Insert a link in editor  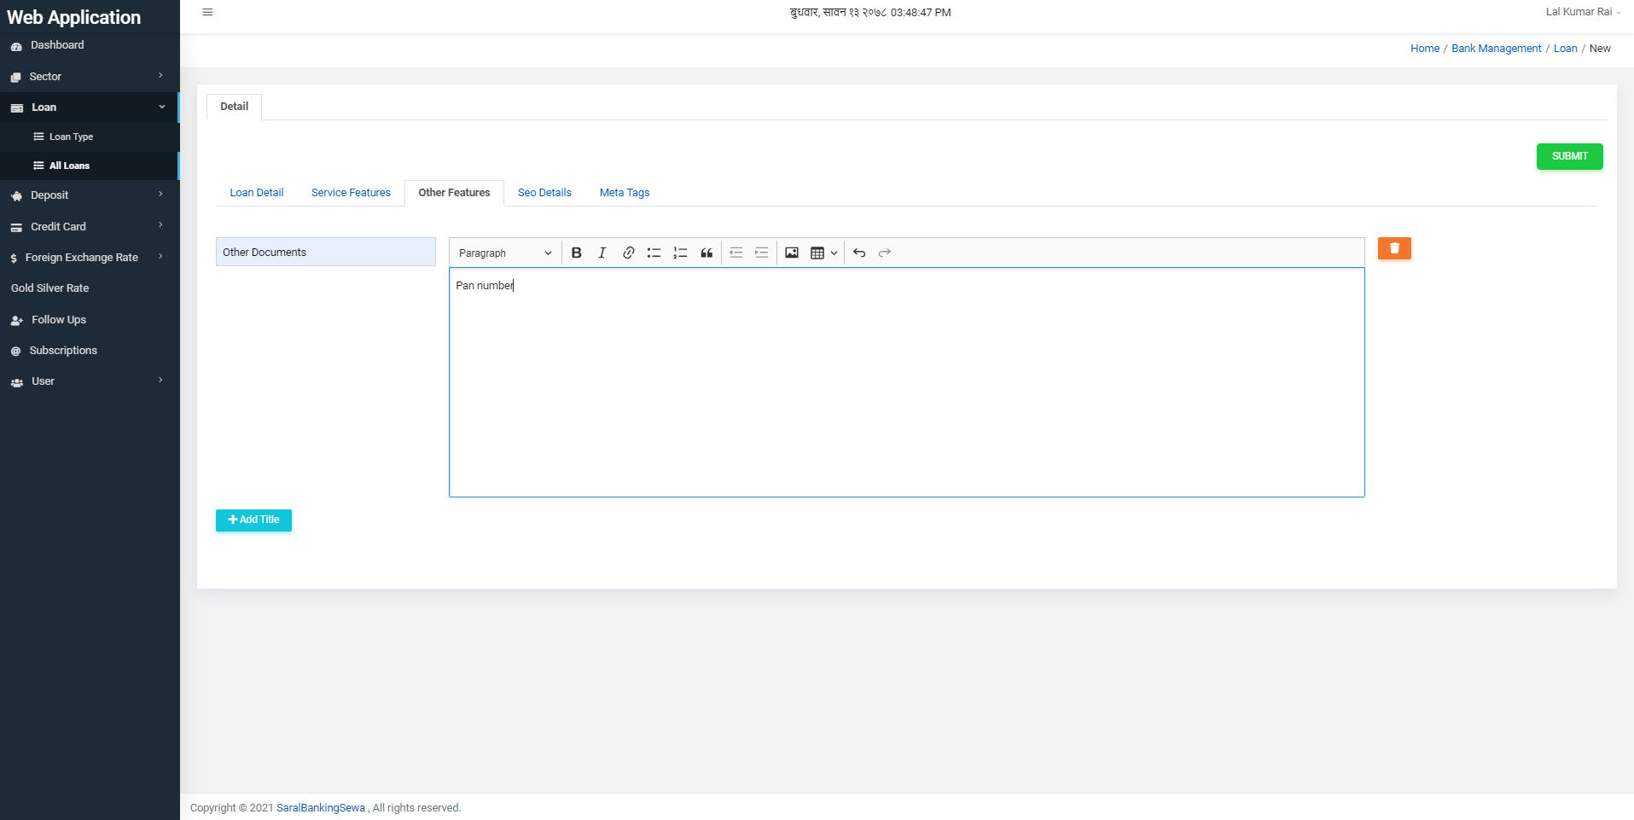point(628,253)
